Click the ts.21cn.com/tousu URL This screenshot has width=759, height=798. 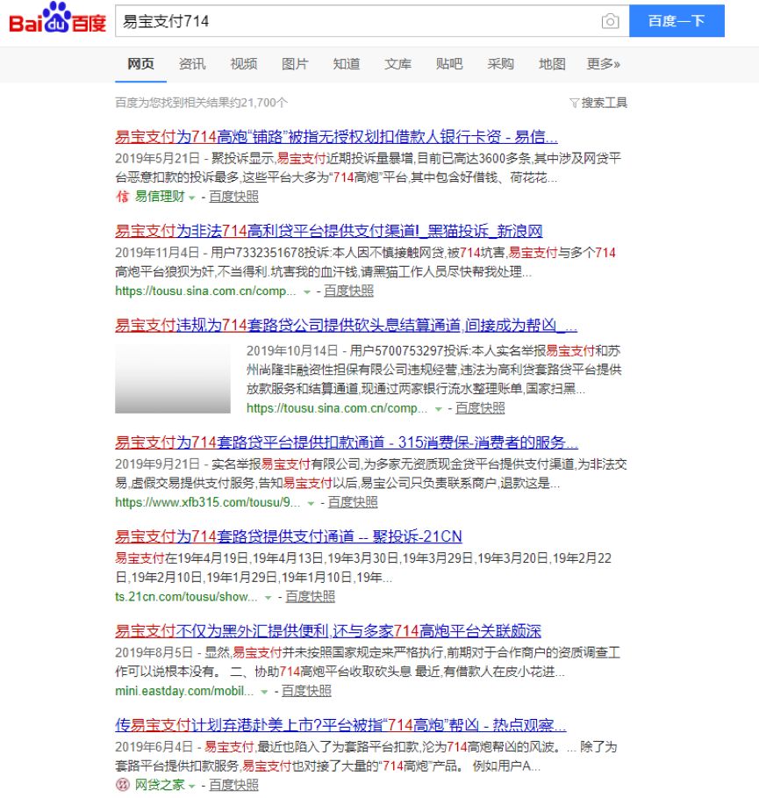186,596
